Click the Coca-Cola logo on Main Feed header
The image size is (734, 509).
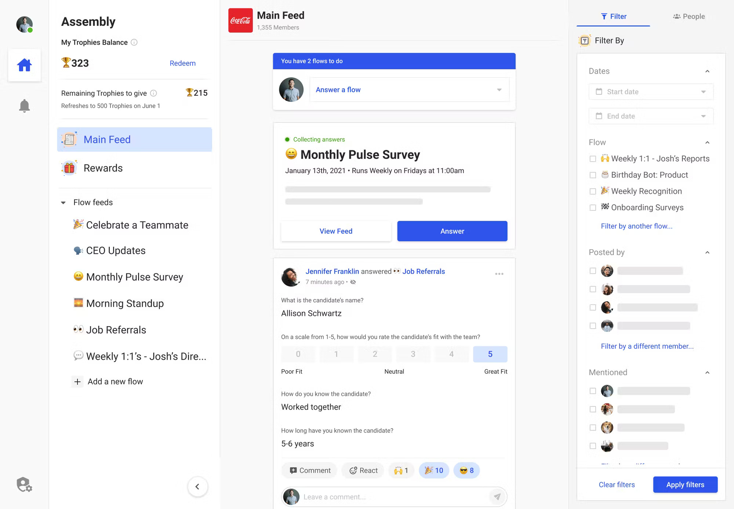coord(240,21)
